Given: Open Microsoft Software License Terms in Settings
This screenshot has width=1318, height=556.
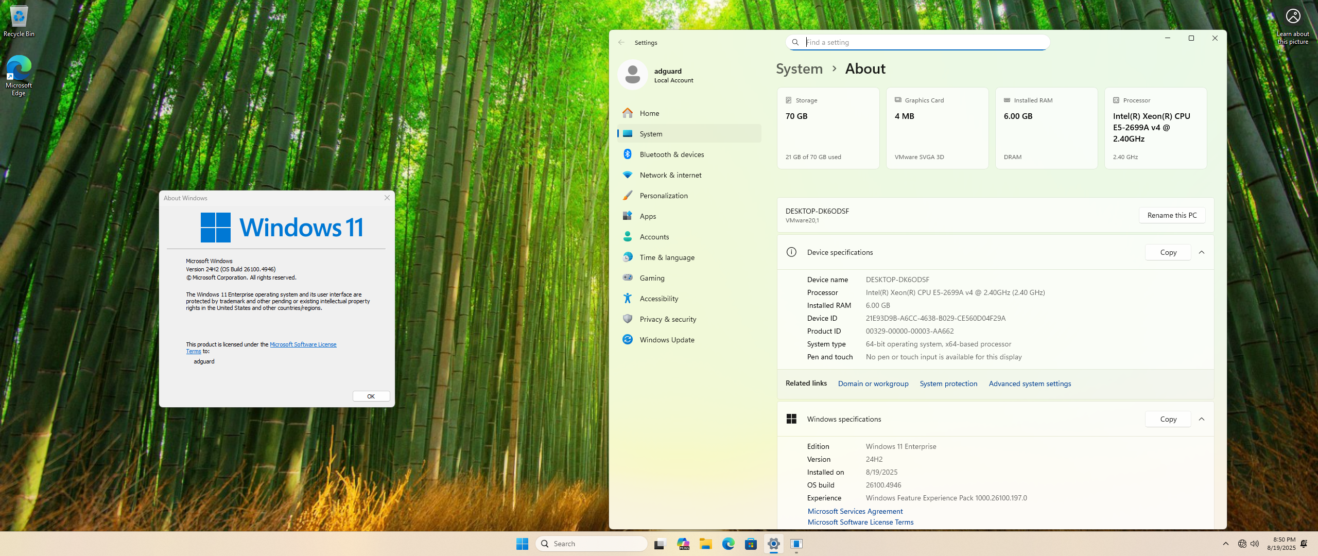Looking at the screenshot, I should pyautogui.click(x=860, y=522).
